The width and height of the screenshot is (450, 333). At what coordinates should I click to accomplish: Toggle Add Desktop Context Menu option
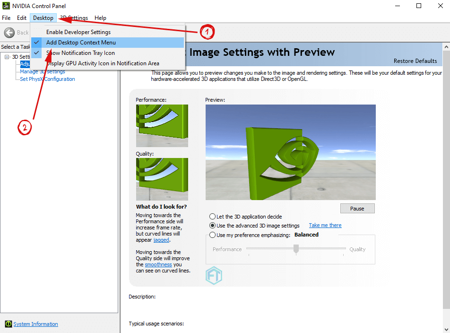[x=107, y=43]
